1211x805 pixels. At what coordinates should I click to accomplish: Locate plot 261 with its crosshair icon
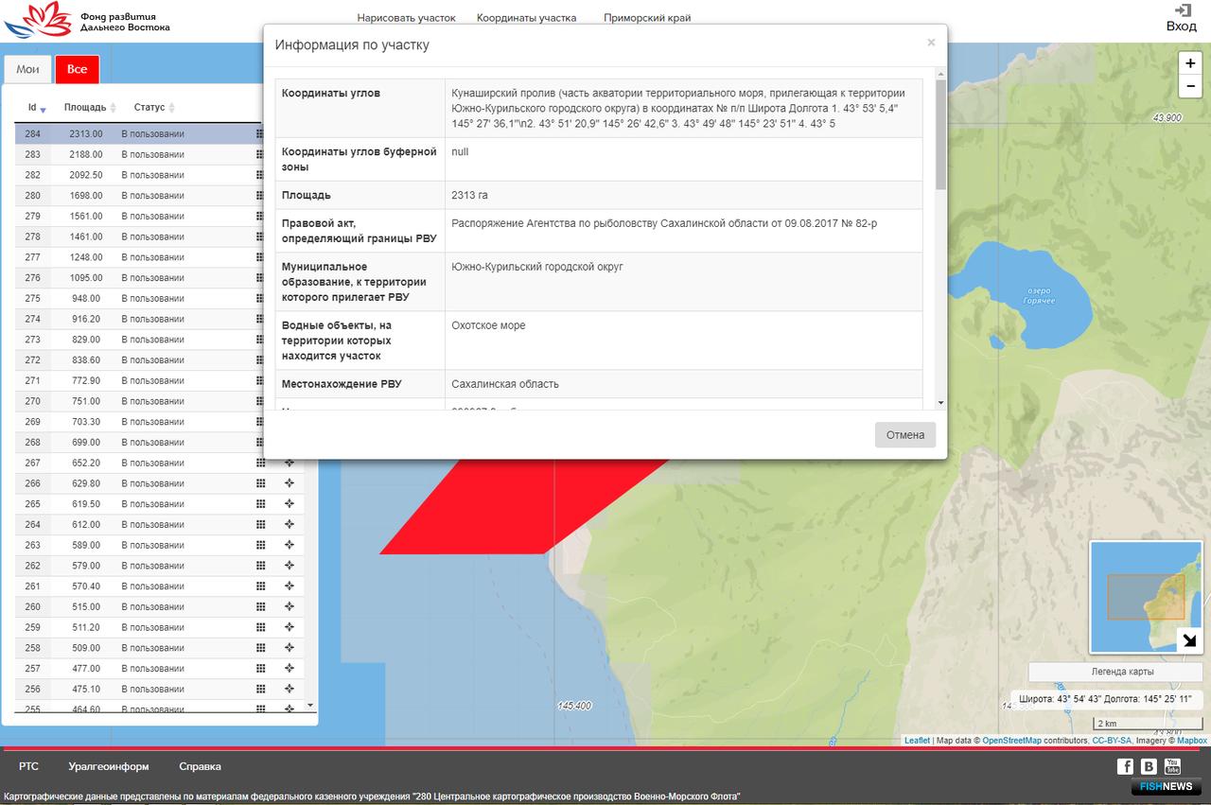pyautogui.click(x=290, y=586)
